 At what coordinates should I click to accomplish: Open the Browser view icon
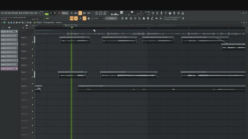(x=140, y=18)
